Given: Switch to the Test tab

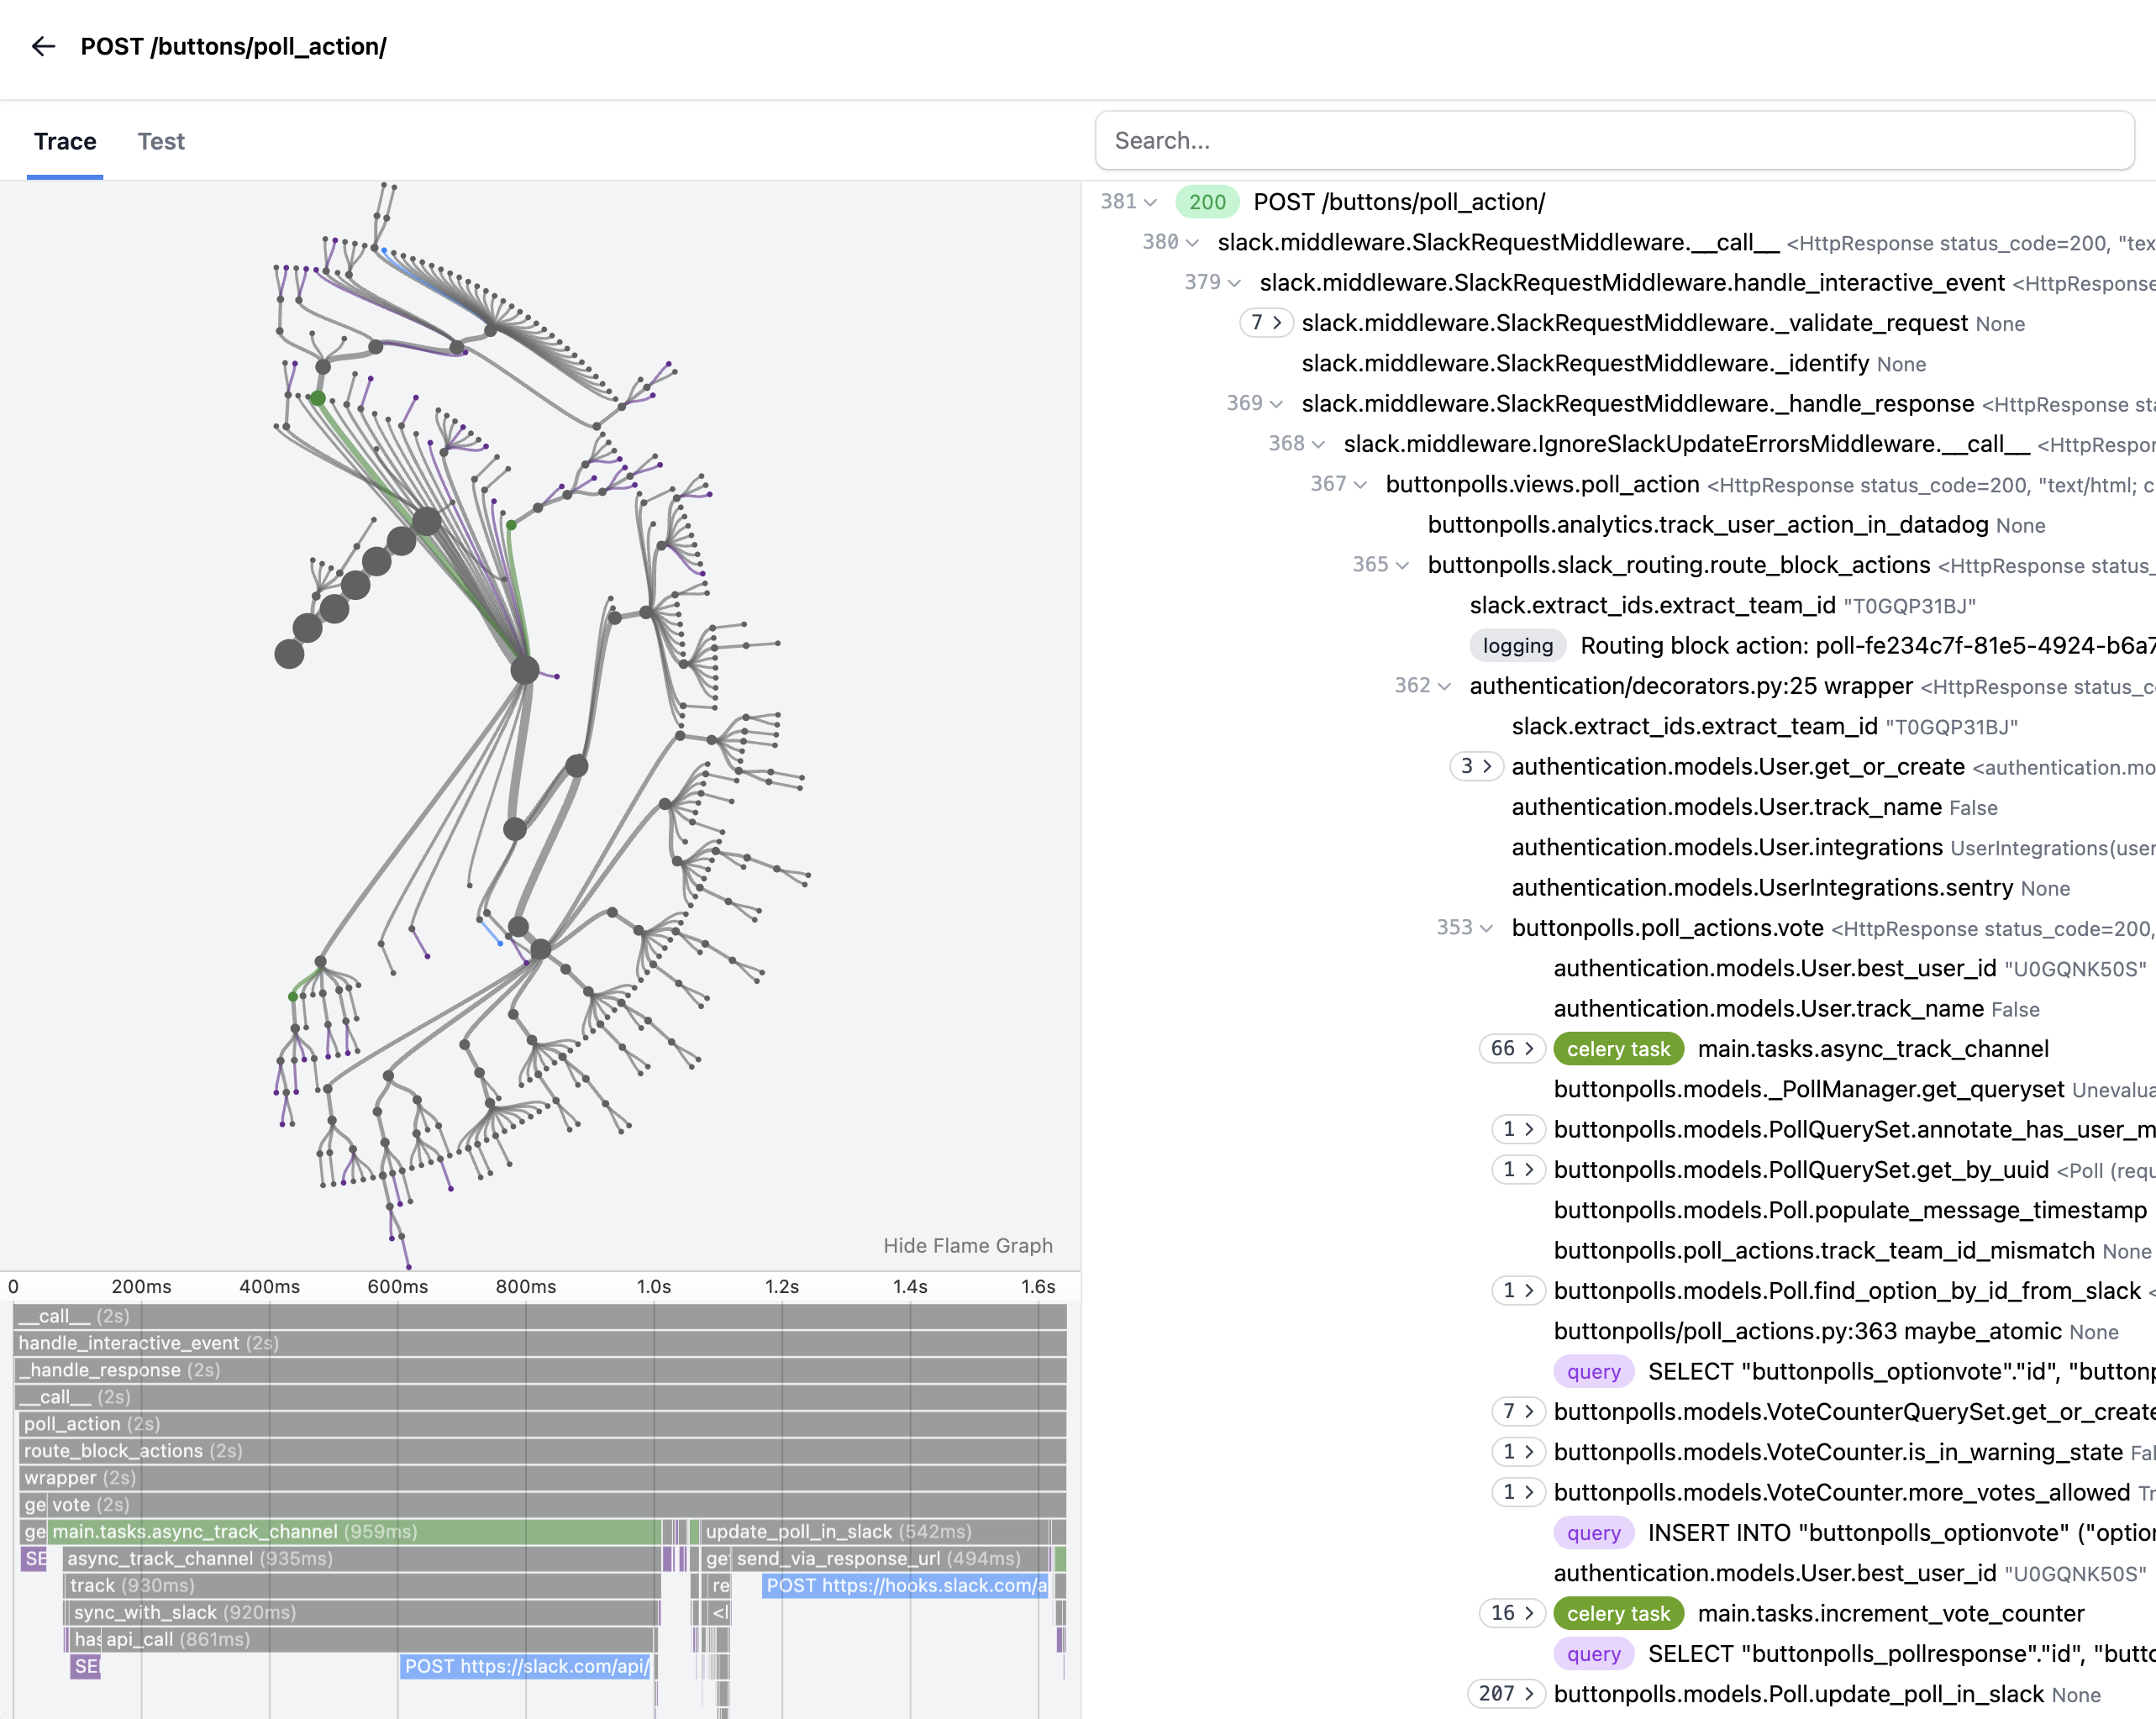Looking at the screenshot, I should tap(161, 141).
